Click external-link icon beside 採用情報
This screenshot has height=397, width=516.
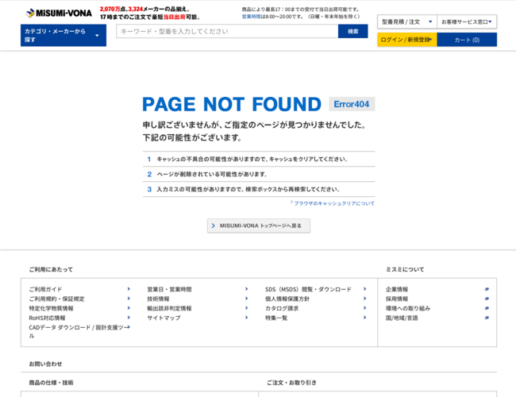pyautogui.click(x=487, y=299)
